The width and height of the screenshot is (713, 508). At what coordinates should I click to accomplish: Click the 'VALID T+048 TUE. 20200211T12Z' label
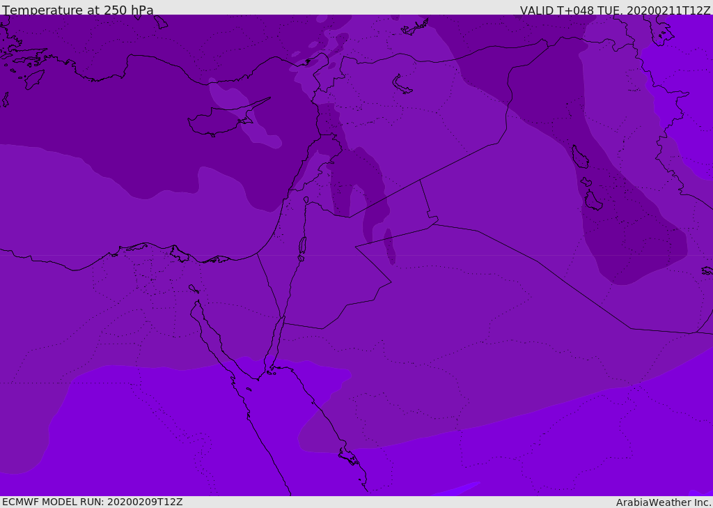[616, 10]
